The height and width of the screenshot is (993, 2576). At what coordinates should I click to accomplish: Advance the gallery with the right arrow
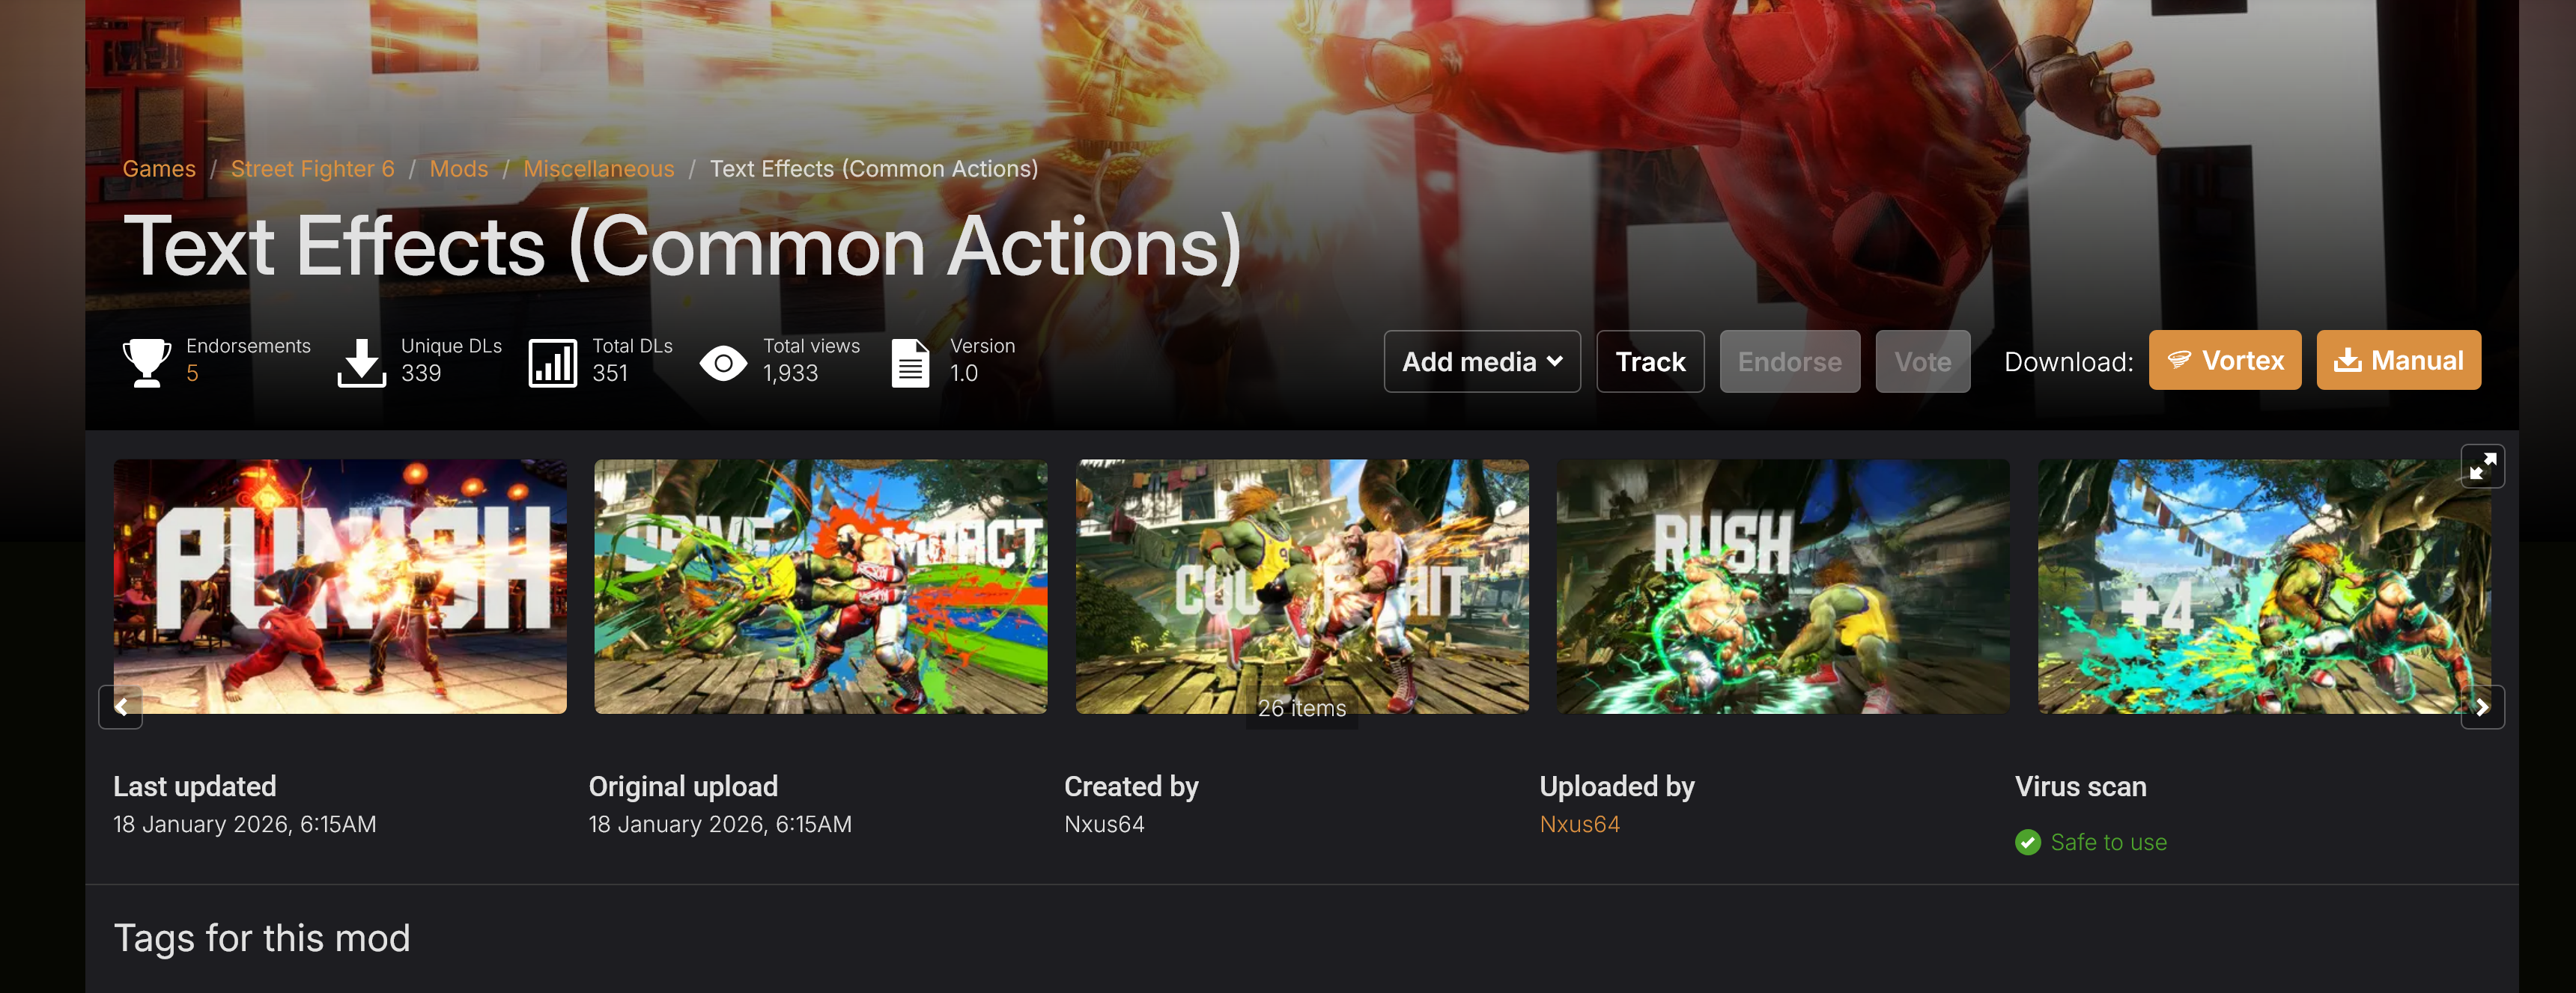click(2482, 707)
